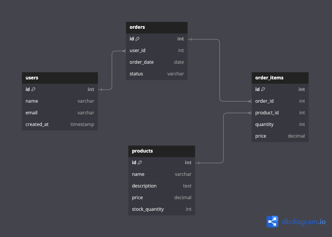332x237 pixels.
Task: Select the description text field row
Action: (162, 186)
